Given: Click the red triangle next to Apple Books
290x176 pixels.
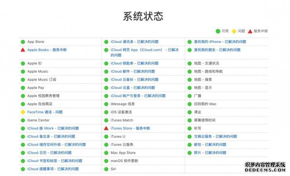Looking at the screenshot, I should (23, 50).
